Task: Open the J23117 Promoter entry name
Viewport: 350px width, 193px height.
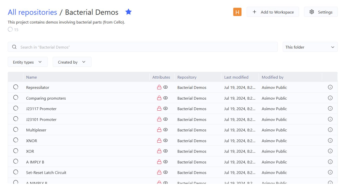Action: point(41,109)
